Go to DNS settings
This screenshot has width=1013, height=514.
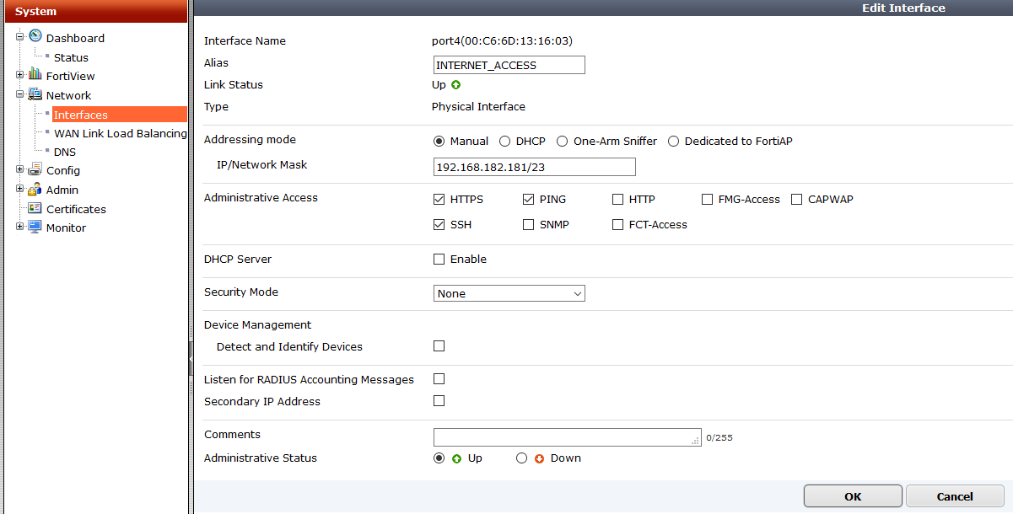click(x=65, y=153)
